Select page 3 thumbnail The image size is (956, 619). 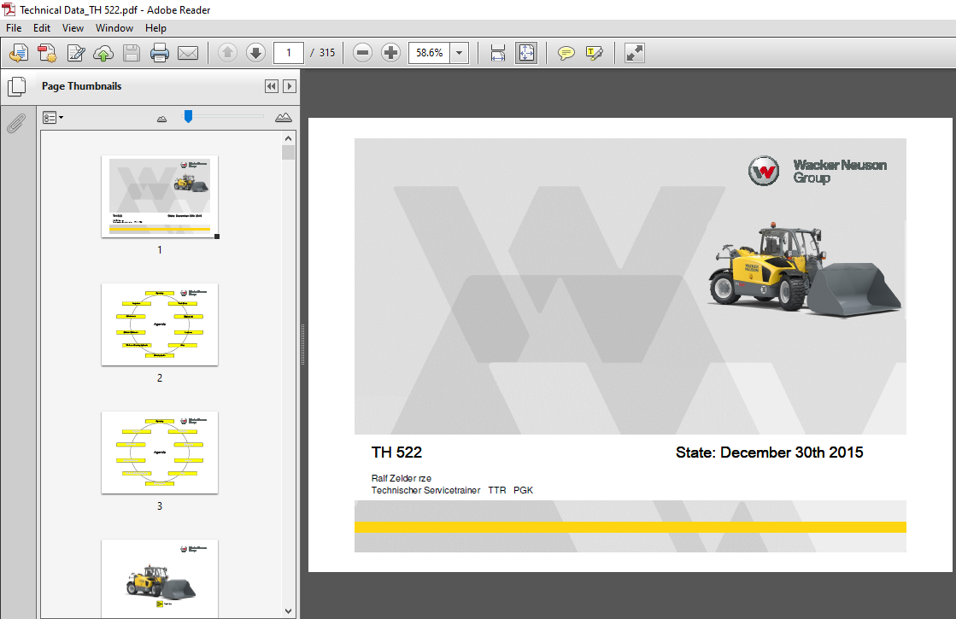tap(160, 453)
